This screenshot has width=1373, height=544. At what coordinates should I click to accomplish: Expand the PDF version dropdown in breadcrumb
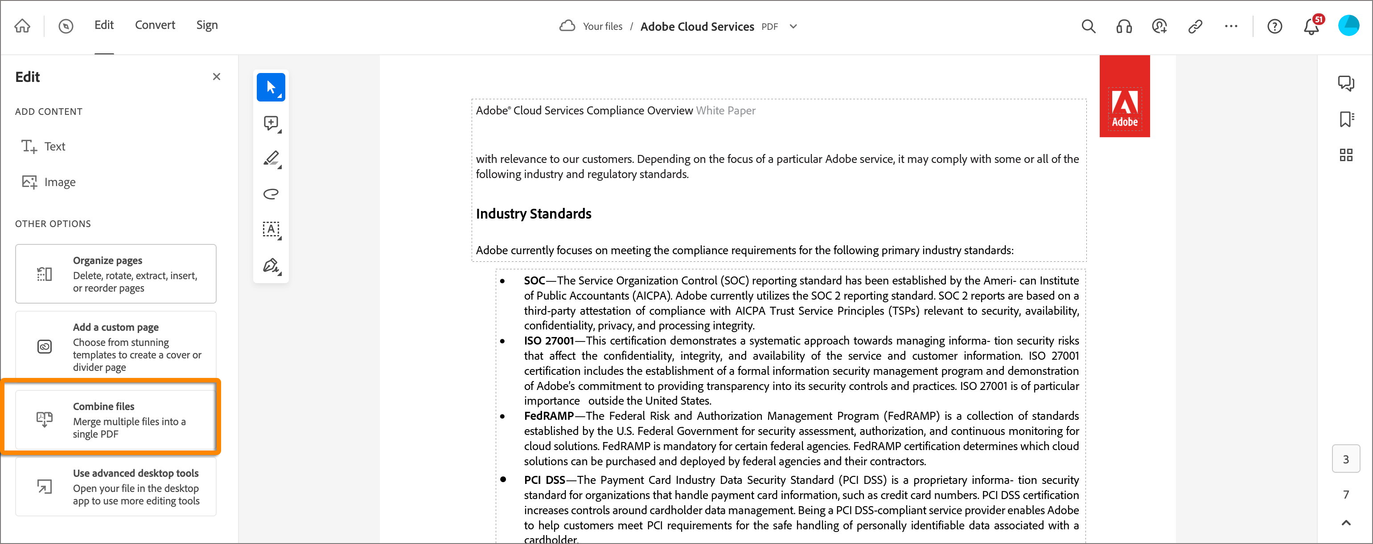coord(793,26)
